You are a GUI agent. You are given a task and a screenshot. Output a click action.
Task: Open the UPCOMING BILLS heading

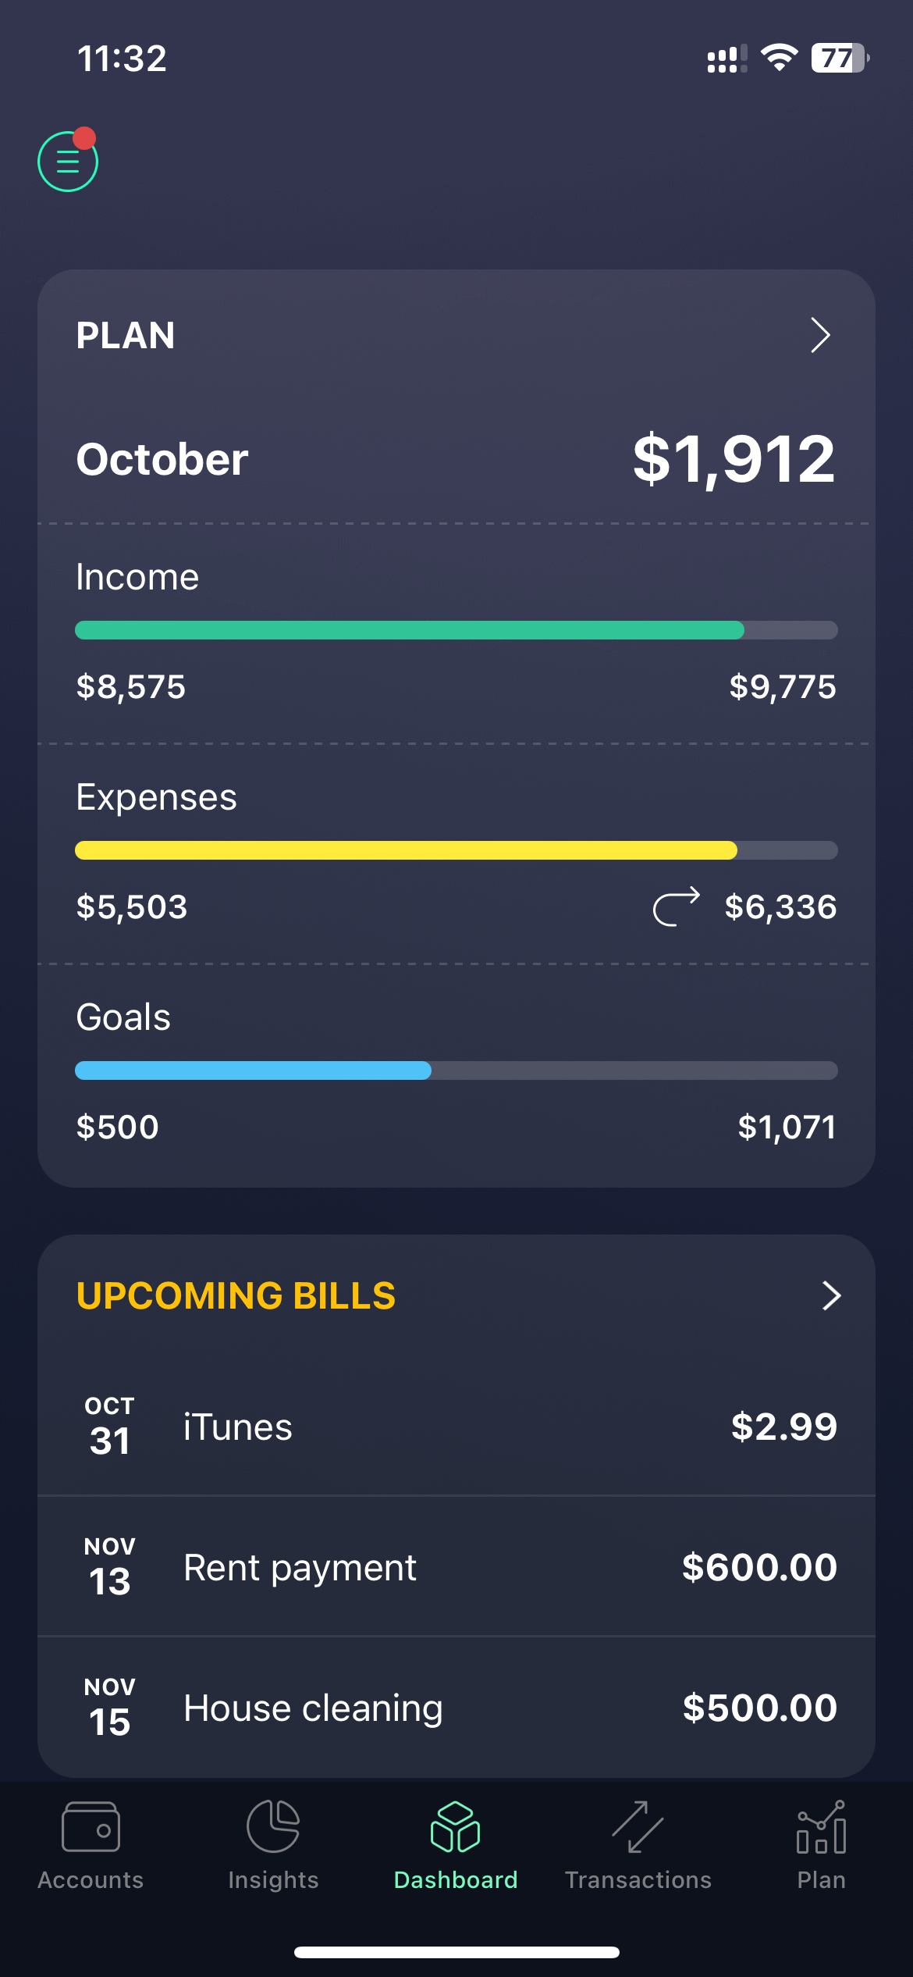click(x=236, y=1295)
